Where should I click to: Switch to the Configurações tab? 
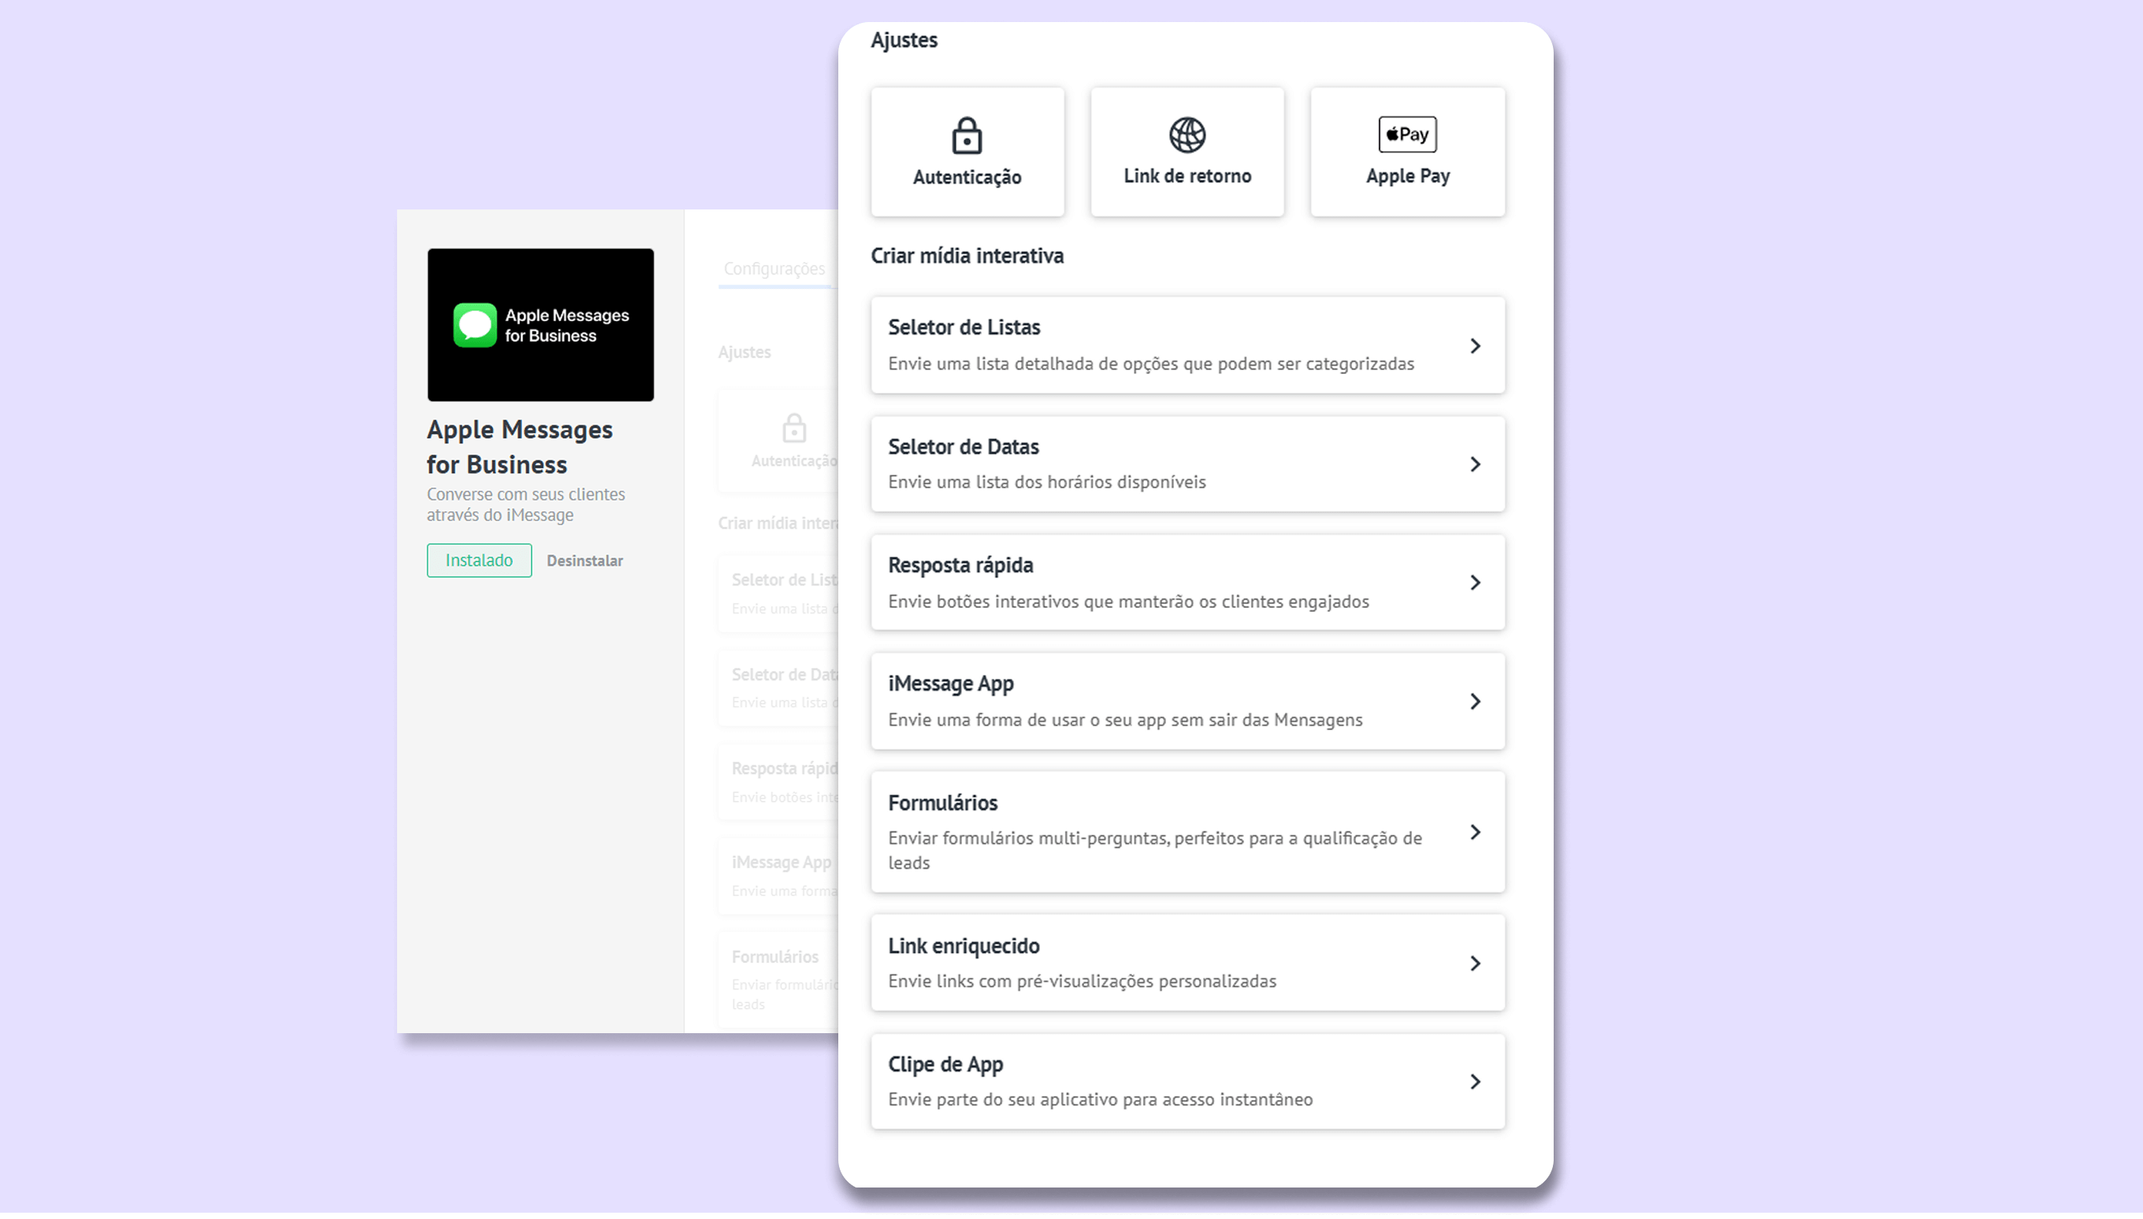click(x=774, y=269)
